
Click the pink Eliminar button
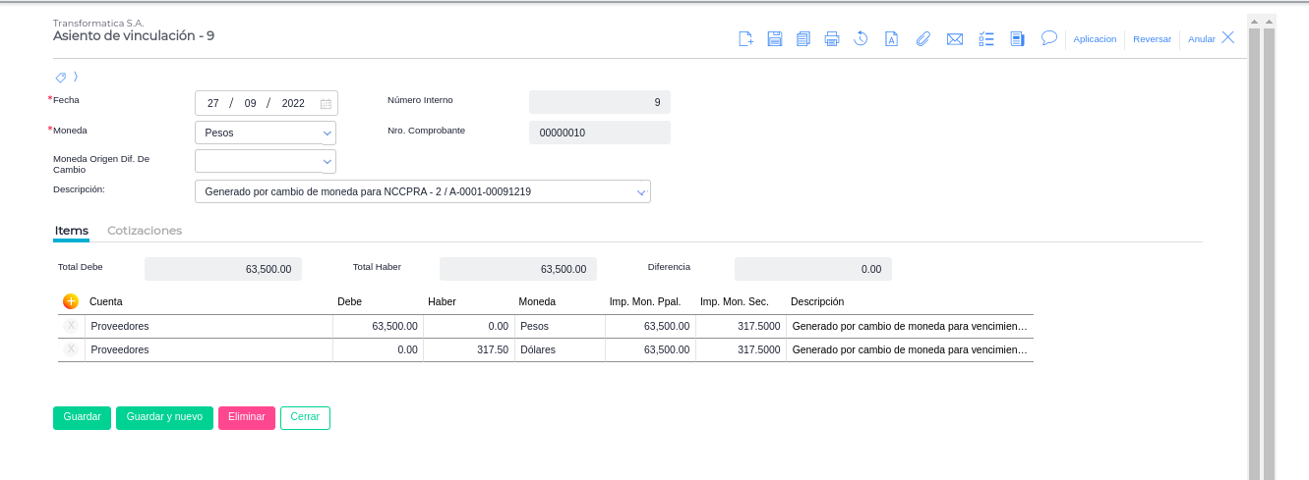tap(247, 417)
